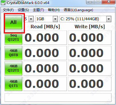
Task: Click Seq Q32T1 read result value
Action: pos(45,38)
